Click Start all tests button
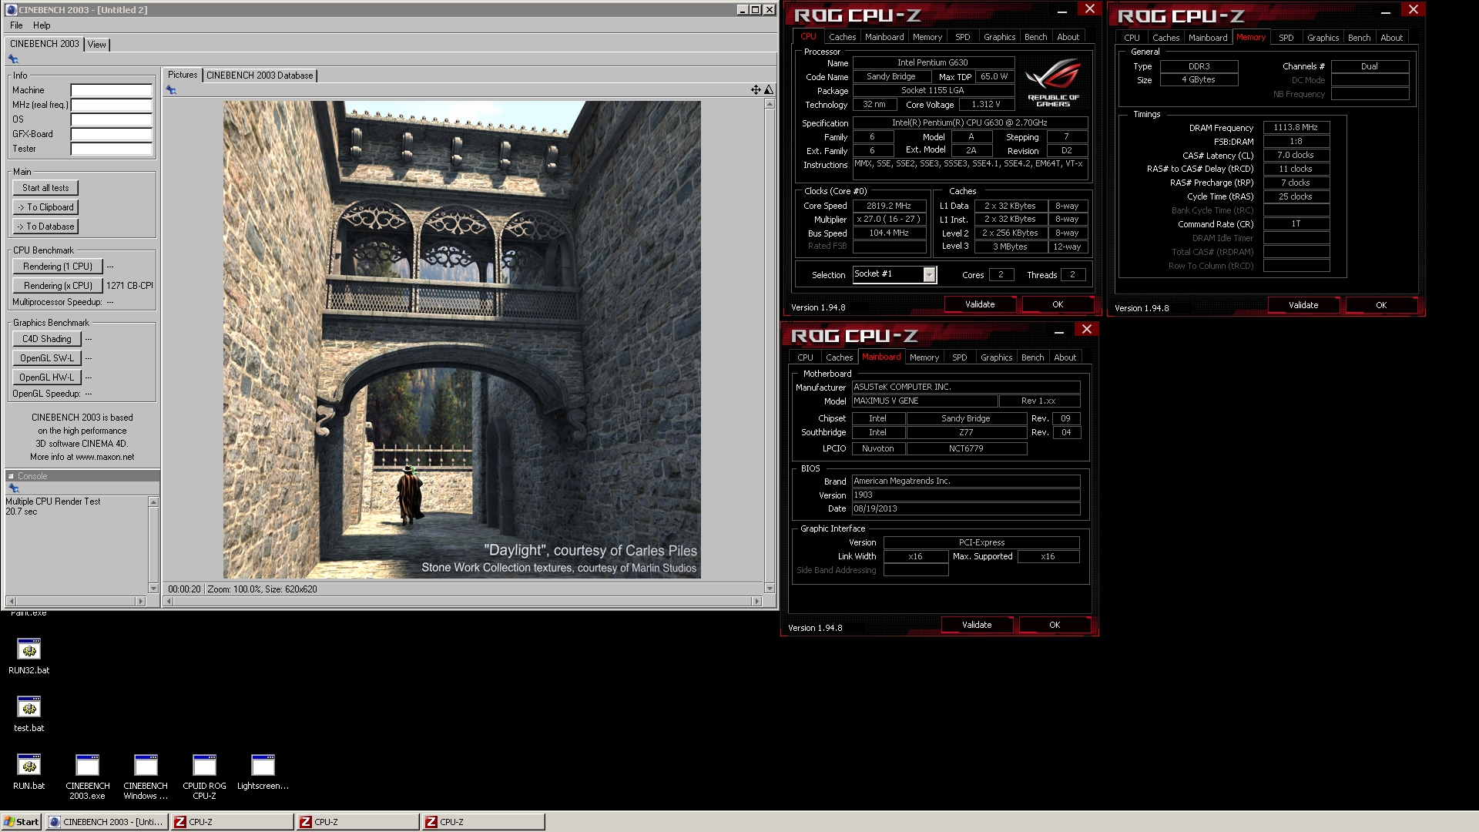Screen dimensions: 1479x832 coord(45,188)
